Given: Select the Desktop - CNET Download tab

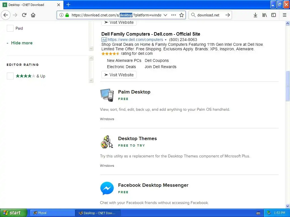Looking at the screenshot, I should coord(32,5).
